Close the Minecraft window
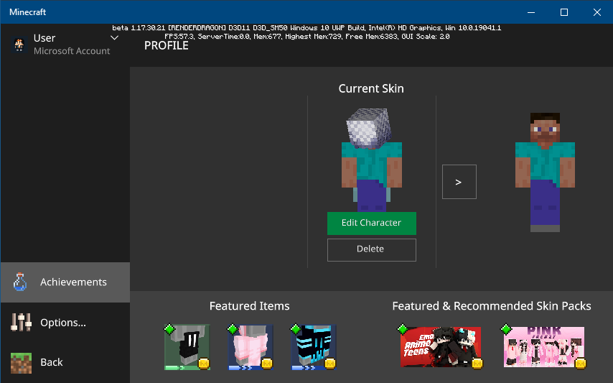The image size is (613, 383). click(597, 12)
